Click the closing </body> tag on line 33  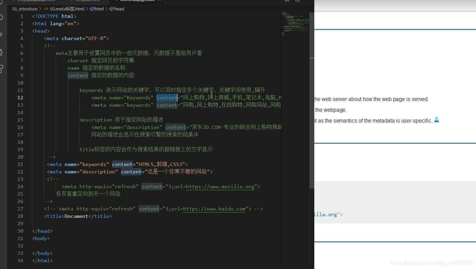42,253
